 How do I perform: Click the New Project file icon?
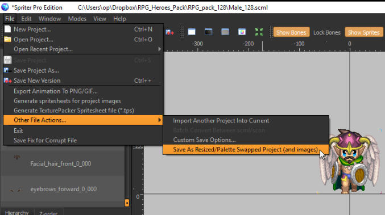coord(7,29)
